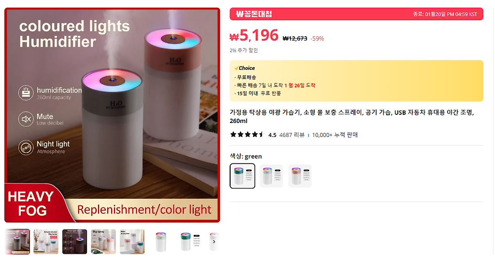Select the gray humidifier color swatch
This screenshot has width=495, height=260.
coord(271,176)
